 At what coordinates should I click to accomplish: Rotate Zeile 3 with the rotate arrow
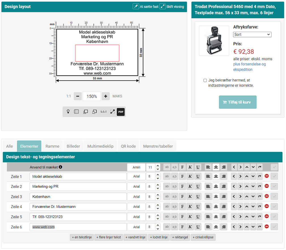[260, 196]
